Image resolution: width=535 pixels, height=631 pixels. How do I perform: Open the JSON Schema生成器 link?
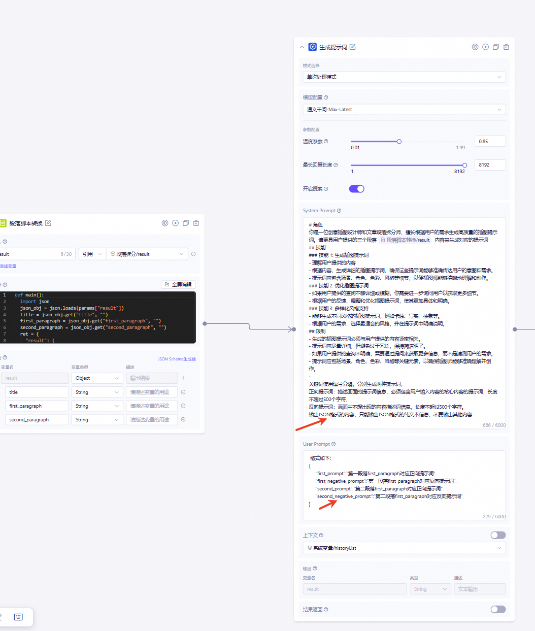coord(177,359)
